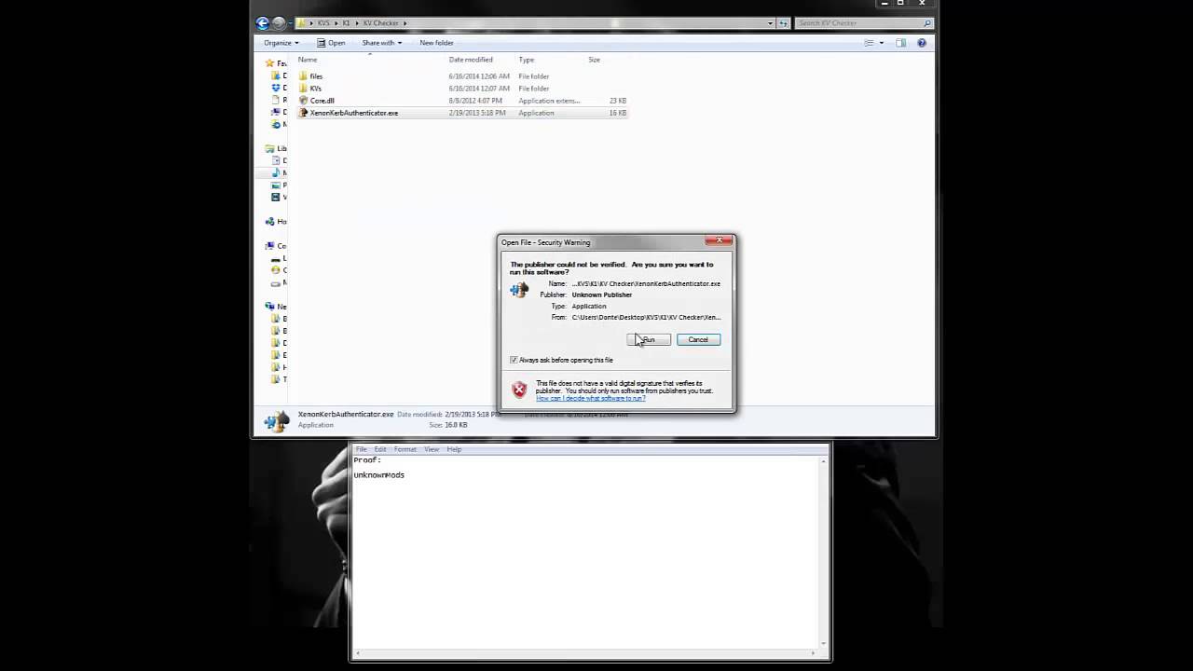This screenshot has height=671, width=1193.
Task: Click the Open button in Explorer toolbar
Action: point(331,43)
